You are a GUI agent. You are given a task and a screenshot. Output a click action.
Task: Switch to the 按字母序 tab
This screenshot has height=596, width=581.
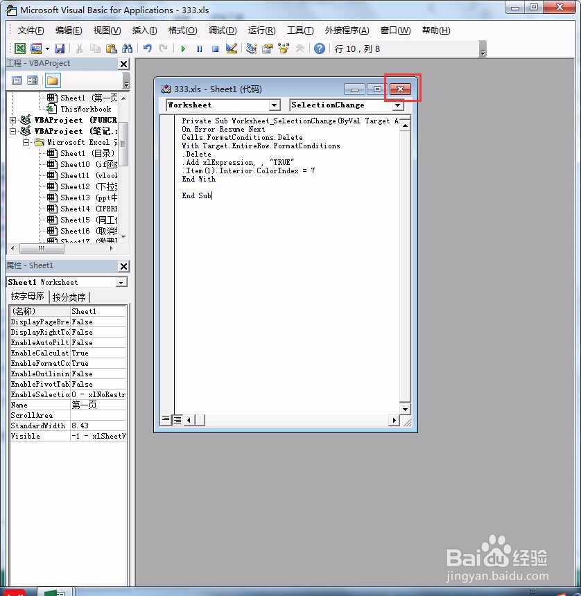[x=28, y=297]
